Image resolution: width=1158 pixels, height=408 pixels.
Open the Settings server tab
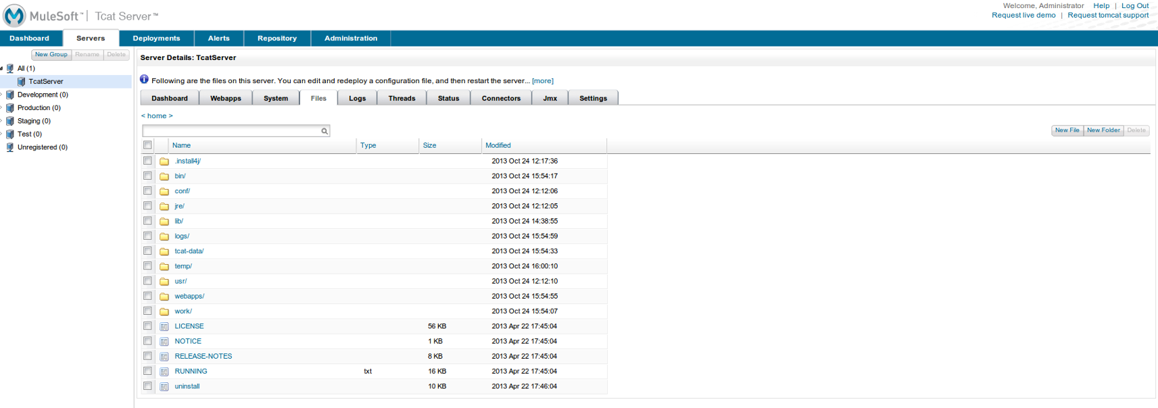click(594, 99)
